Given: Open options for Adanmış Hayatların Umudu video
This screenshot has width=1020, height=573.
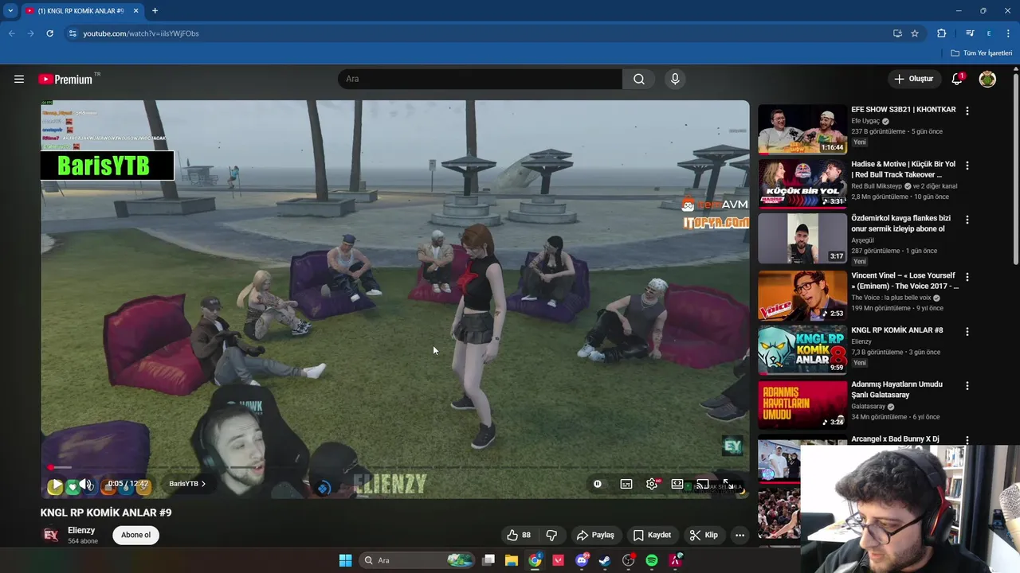Looking at the screenshot, I should [967, 385].
